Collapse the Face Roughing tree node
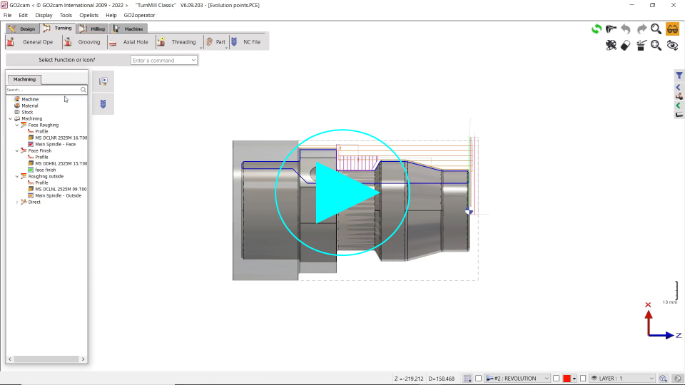This screenshot has width=685, height=385. 17,125
